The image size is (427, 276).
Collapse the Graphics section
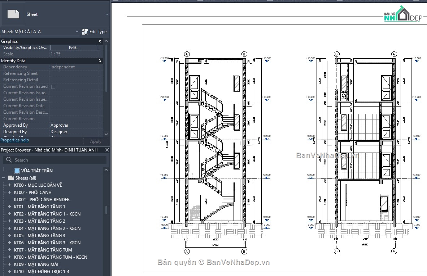(x=100, y=41)
